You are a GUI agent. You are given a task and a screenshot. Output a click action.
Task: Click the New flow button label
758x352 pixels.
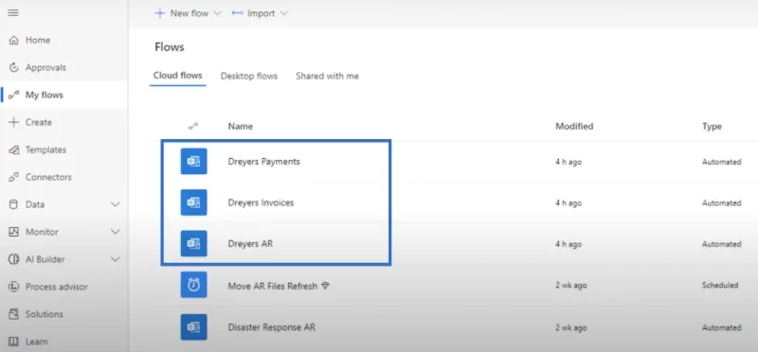189,13
